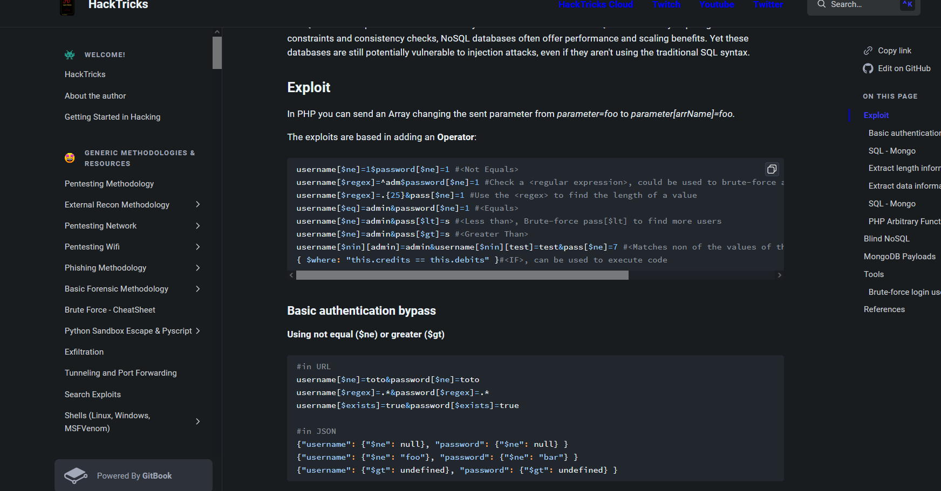Screen dimensions: 941x491
Task: Click the HackTricks site title
Action: coord(118,5)
